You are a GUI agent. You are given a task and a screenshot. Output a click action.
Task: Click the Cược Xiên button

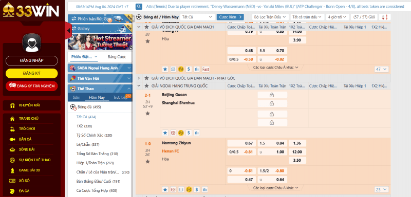(x=230, y=17)
